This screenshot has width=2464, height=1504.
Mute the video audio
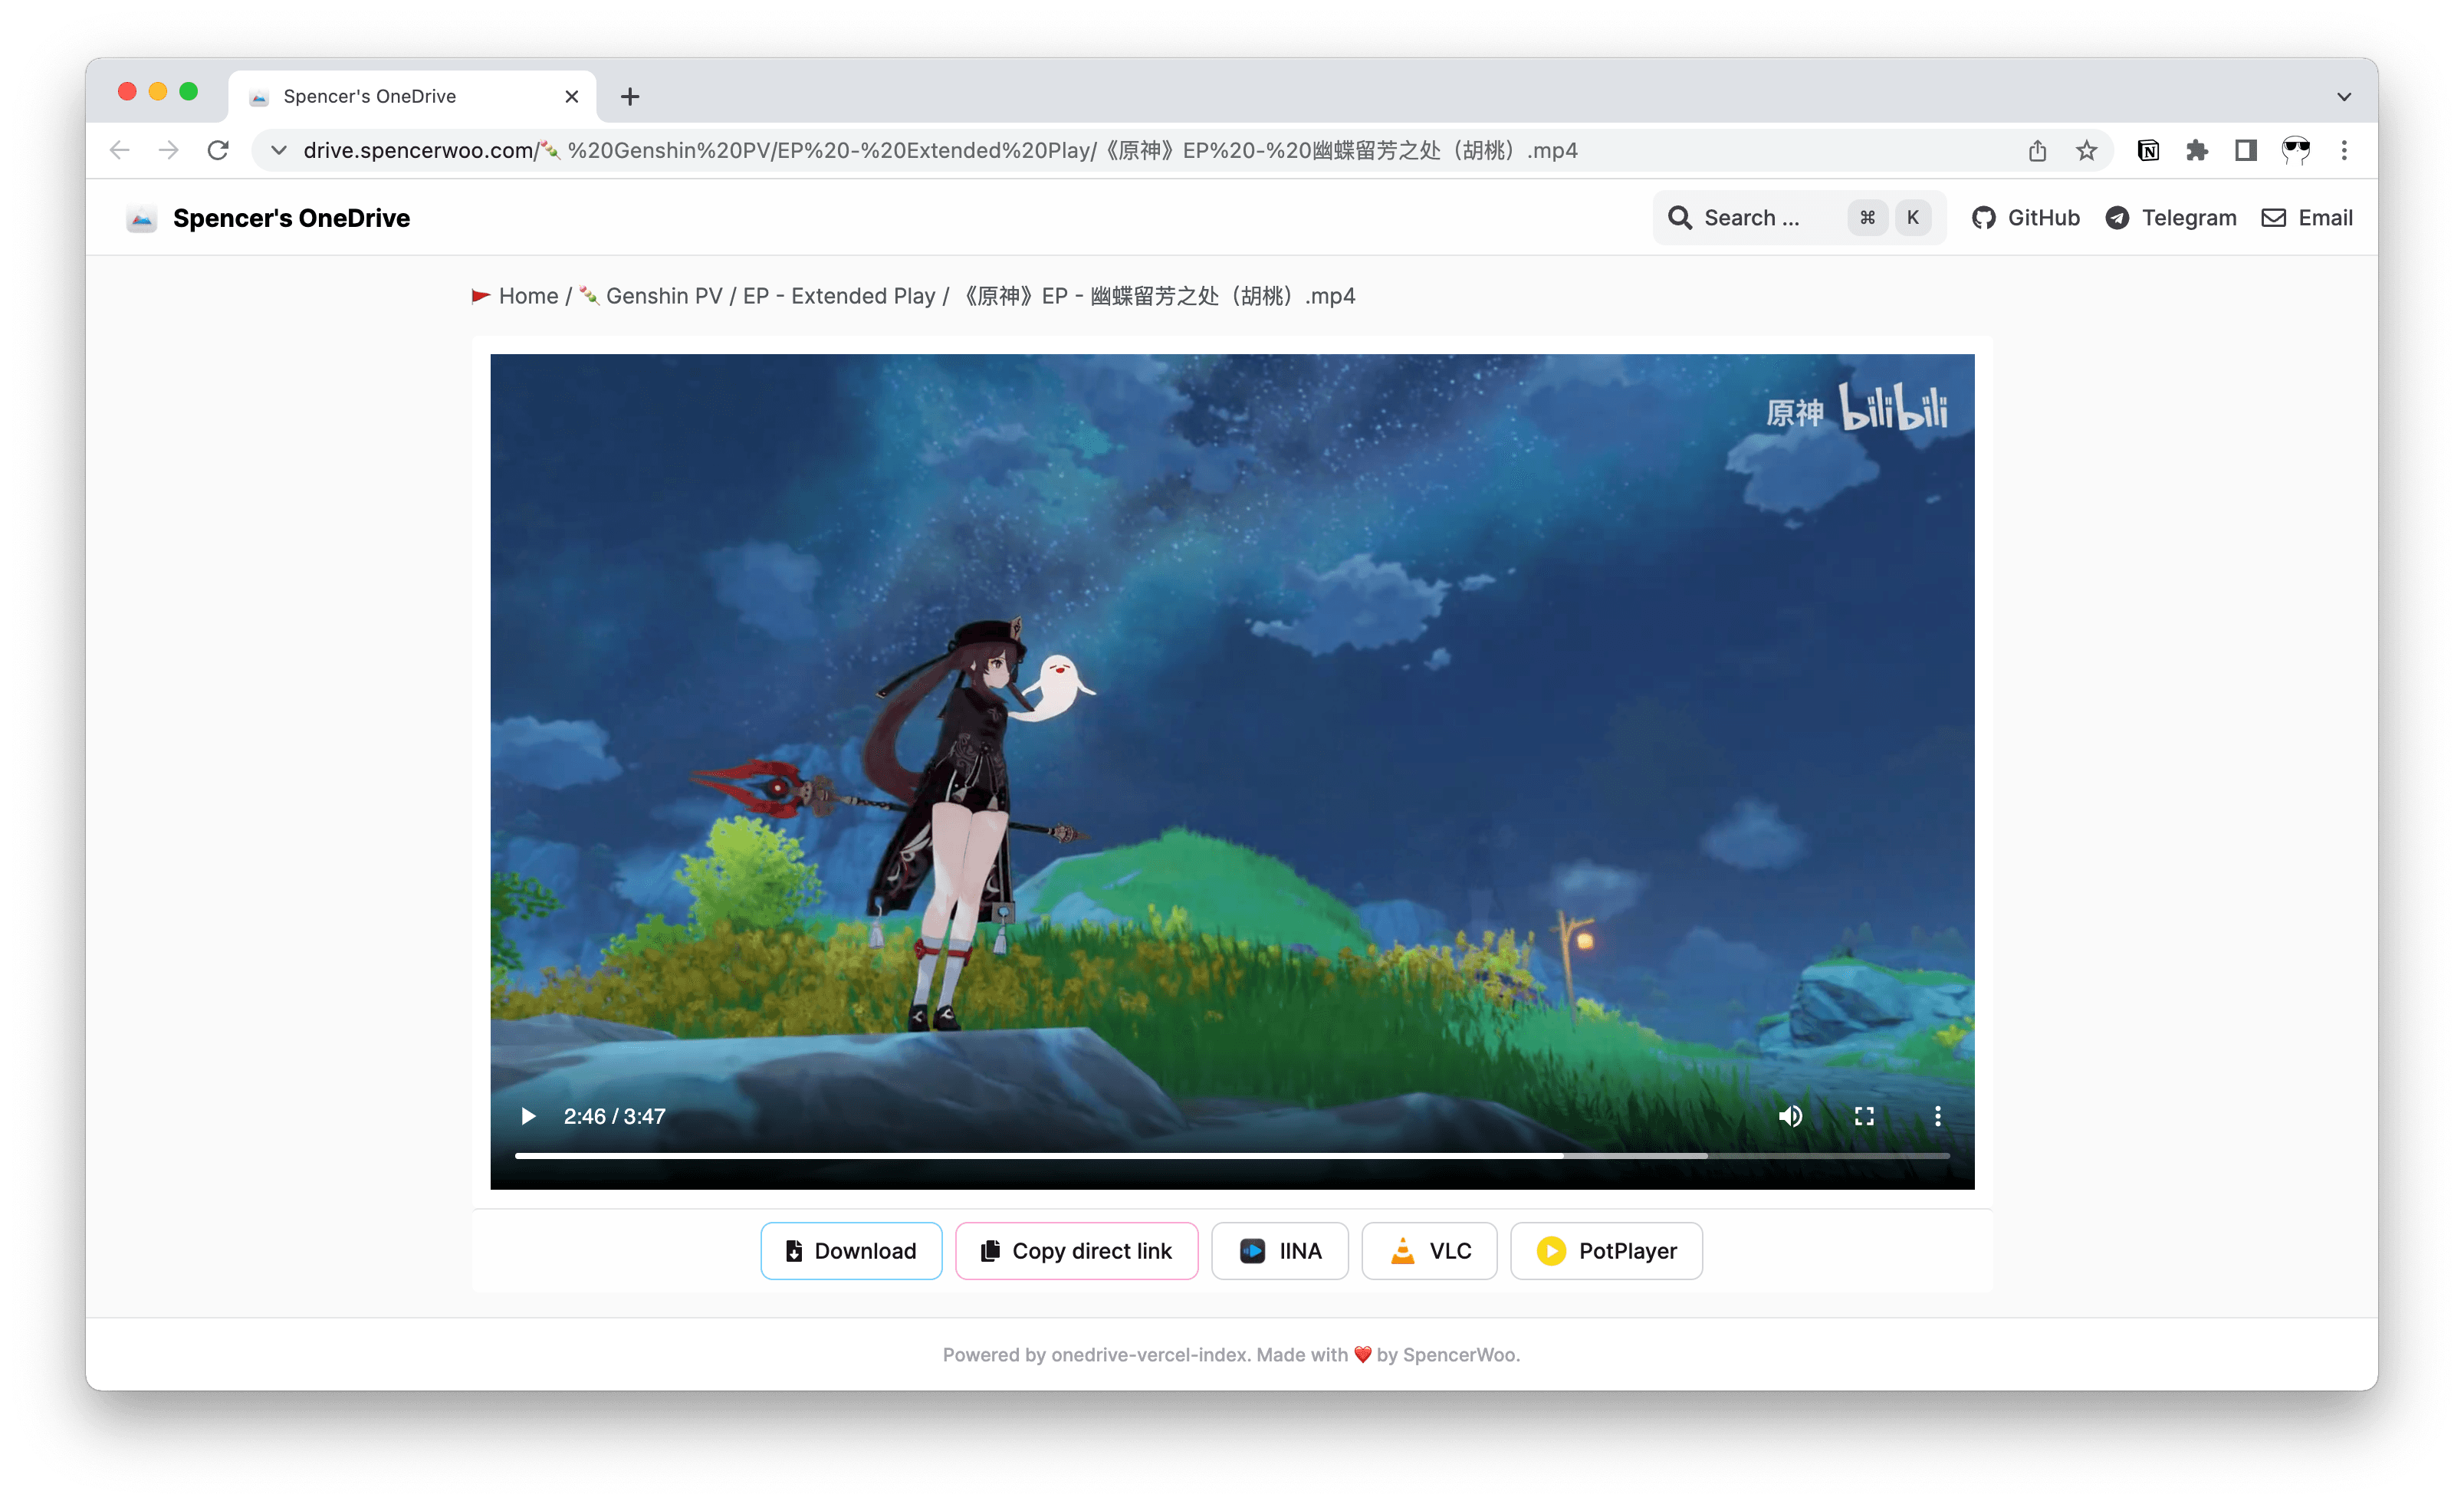coord(1791,1116)
